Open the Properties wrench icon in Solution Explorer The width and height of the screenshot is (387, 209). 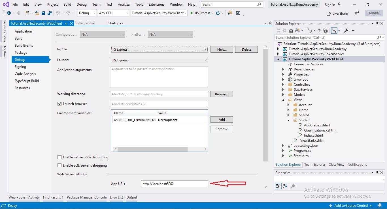click(346, 31)
